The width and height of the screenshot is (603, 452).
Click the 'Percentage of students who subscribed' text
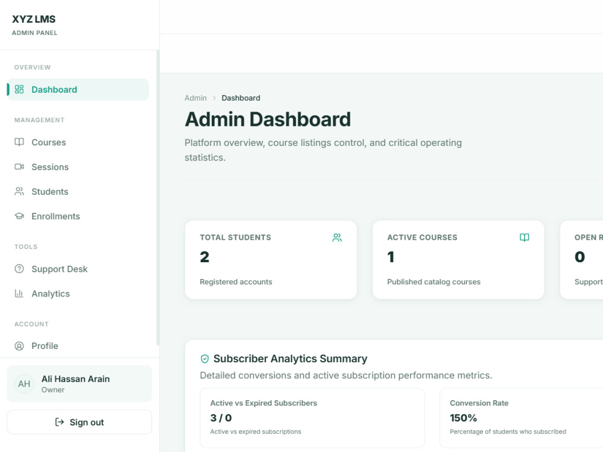click(x=508, y=432)
